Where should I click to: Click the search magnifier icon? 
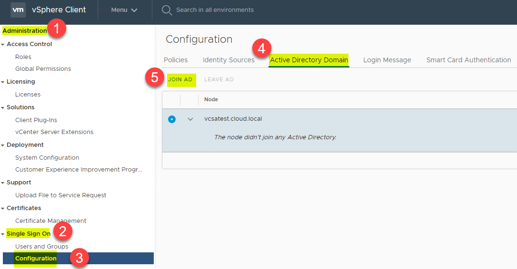pos(167,10)
